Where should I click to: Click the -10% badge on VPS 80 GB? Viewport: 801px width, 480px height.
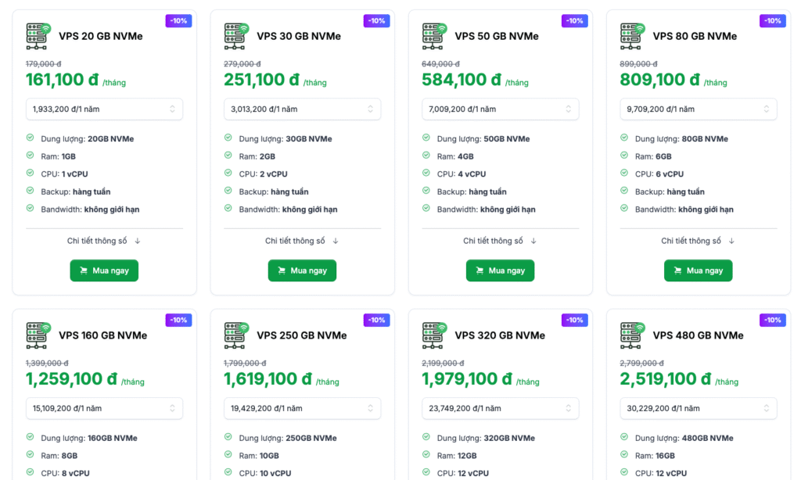pyautogui.click(x=772, y=21)
